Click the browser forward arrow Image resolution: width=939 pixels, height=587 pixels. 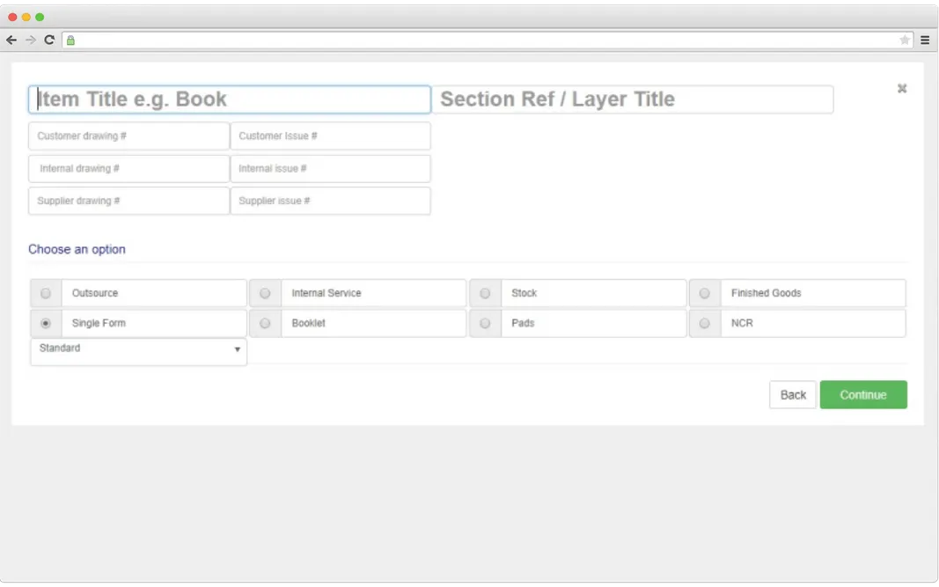pos(29,40)
